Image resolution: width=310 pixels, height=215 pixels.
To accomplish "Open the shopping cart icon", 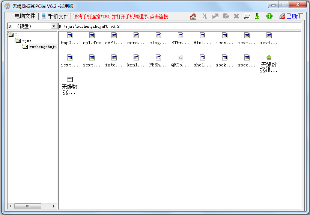I will pyautogui.click(x=247, y=16).
